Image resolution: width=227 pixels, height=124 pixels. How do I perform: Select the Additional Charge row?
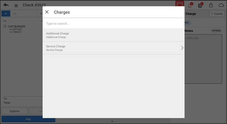113,35
